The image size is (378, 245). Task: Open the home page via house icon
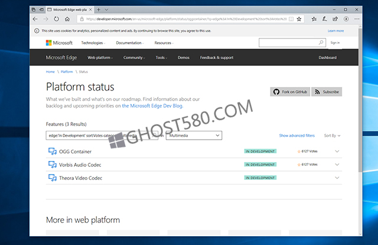tap(67, 19)
